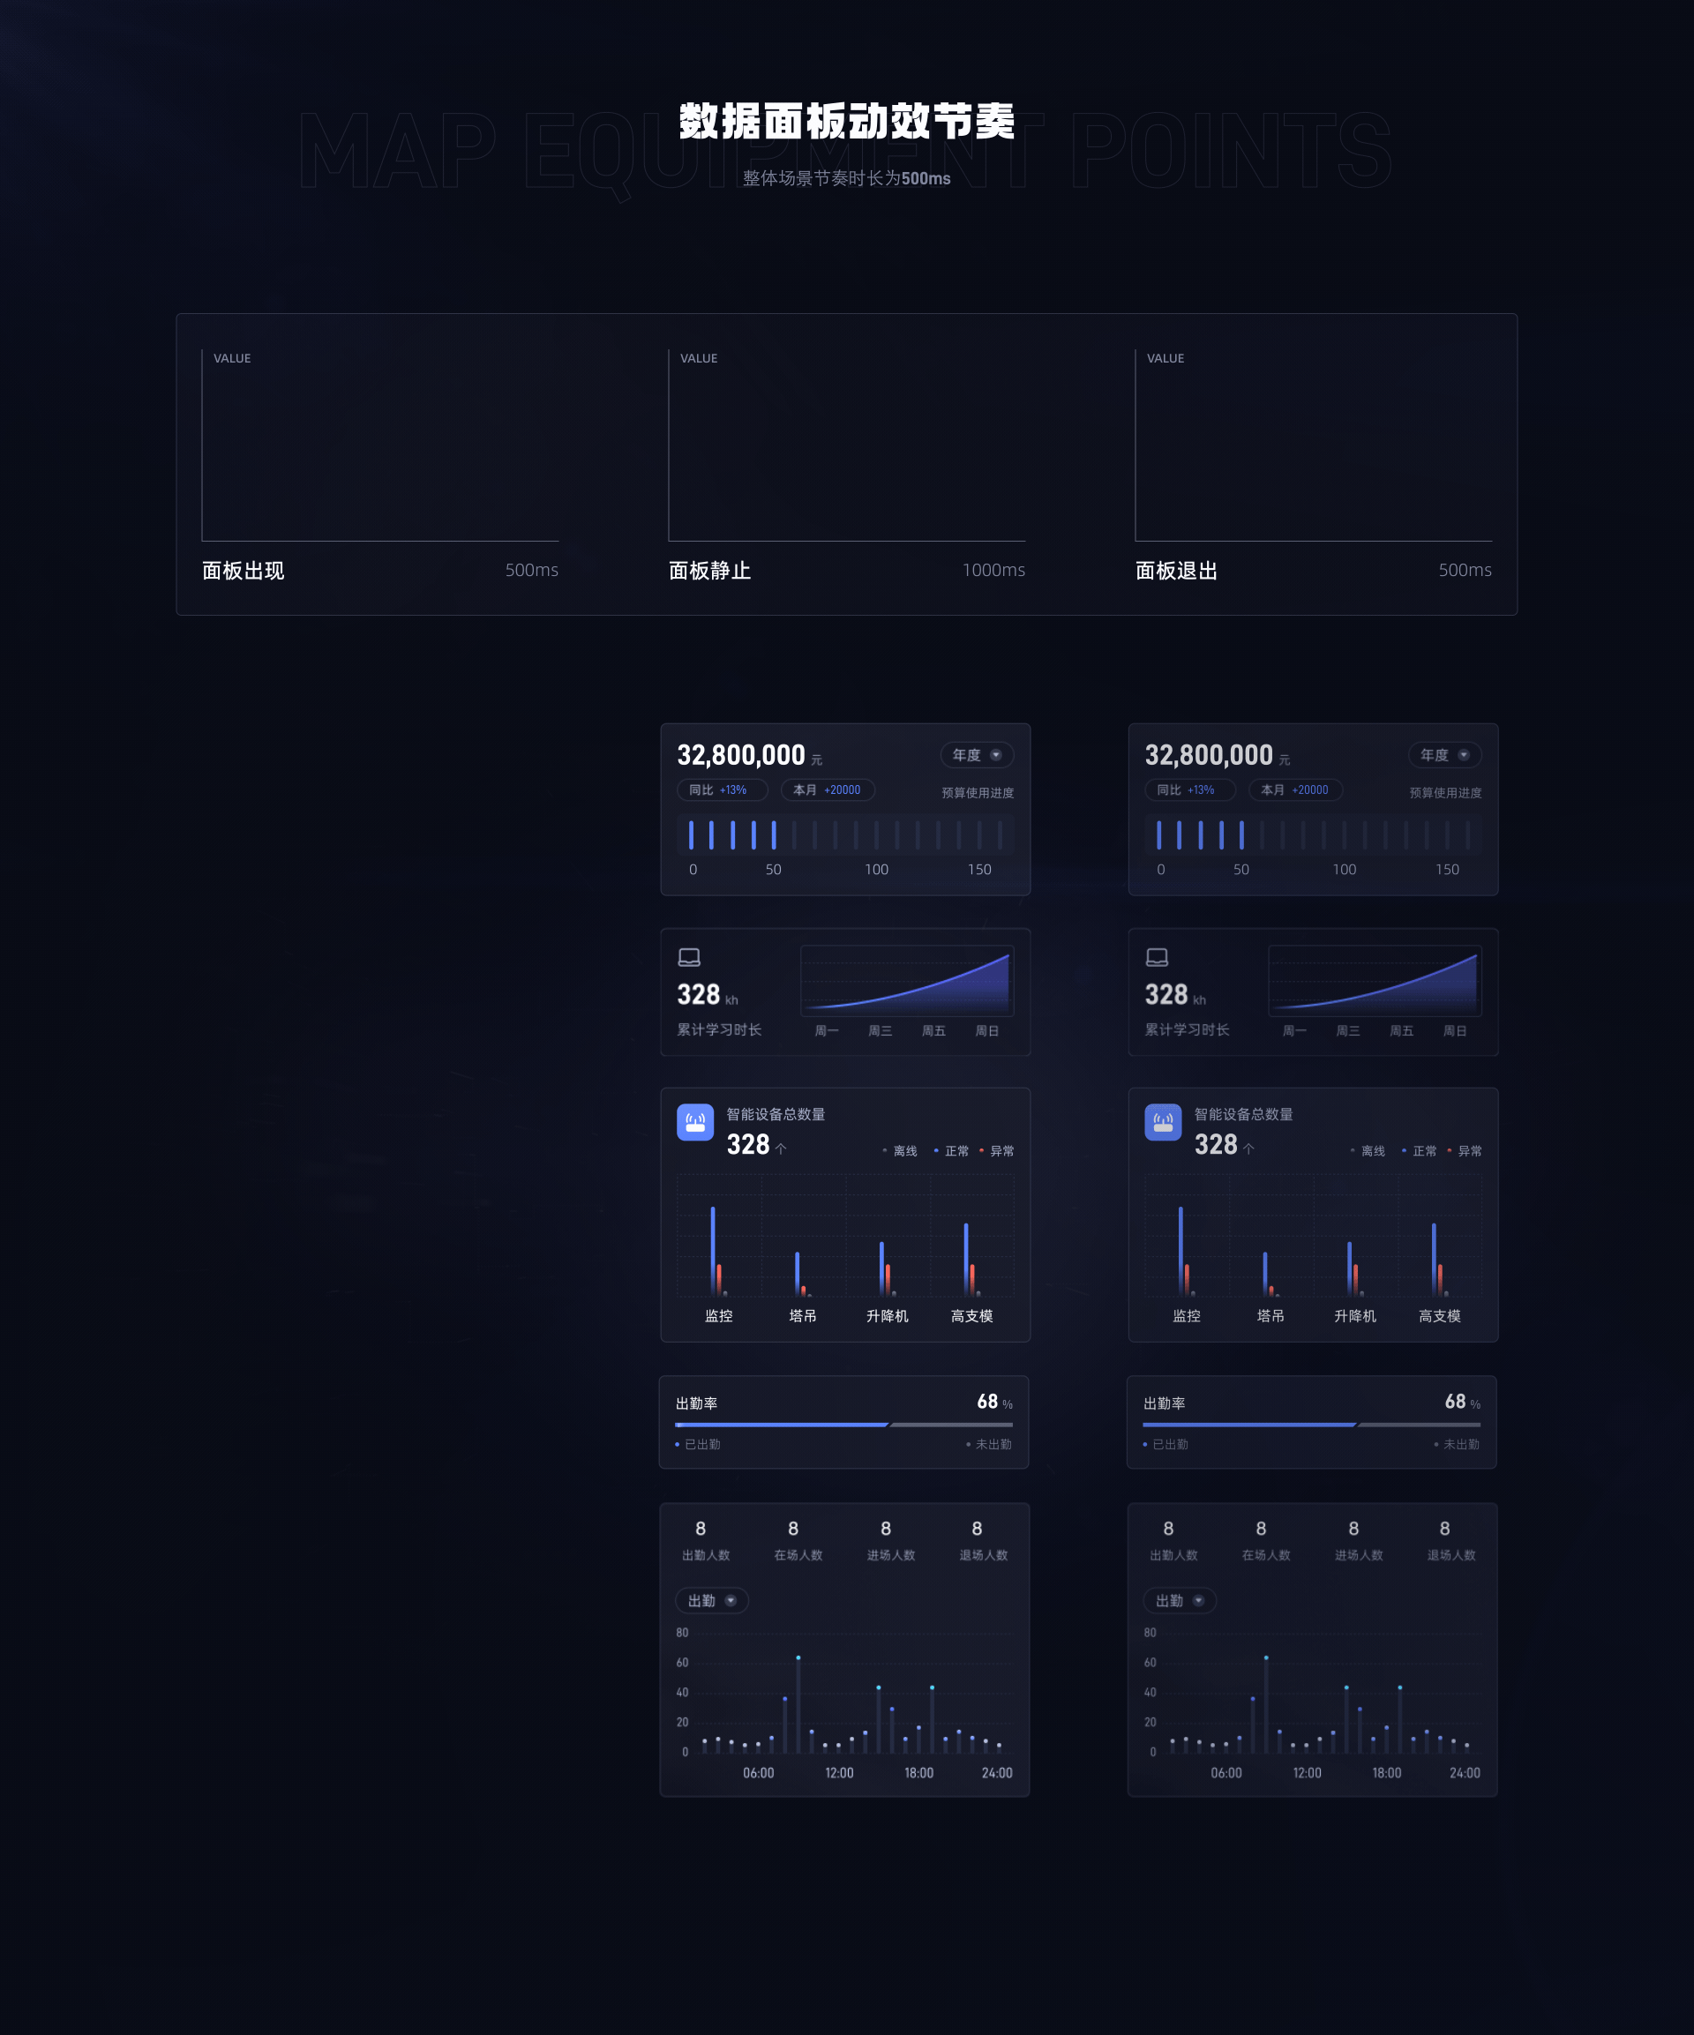Click the laptop icon in the right column's study-hours card
The image size is (1694, 2035).
coord(1157,957)
